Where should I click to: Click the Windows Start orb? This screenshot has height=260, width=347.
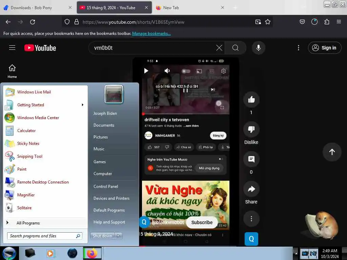(9, 253)
